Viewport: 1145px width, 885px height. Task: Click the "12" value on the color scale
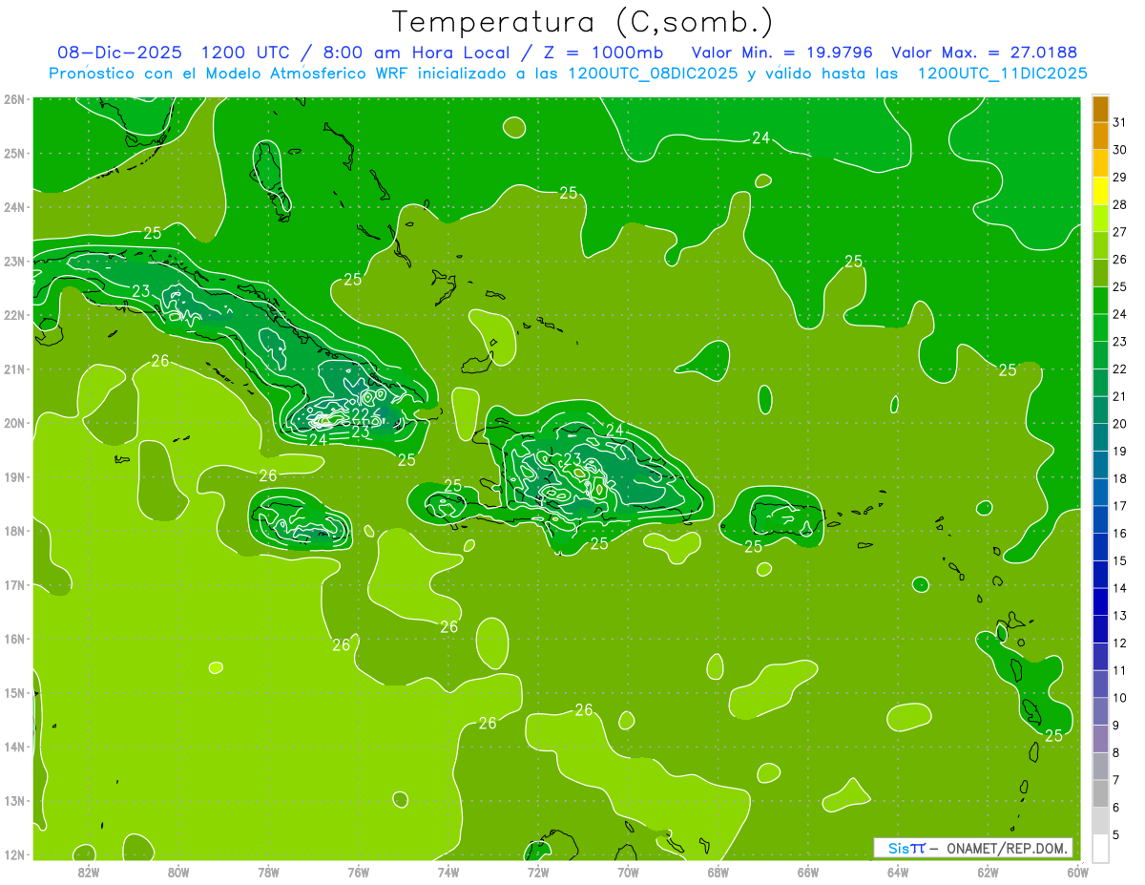[x=1119, y=643]
